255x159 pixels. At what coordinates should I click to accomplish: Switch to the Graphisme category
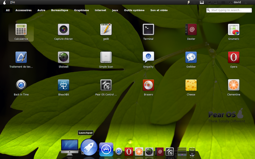pyautogui.click(x=81, y=10)
